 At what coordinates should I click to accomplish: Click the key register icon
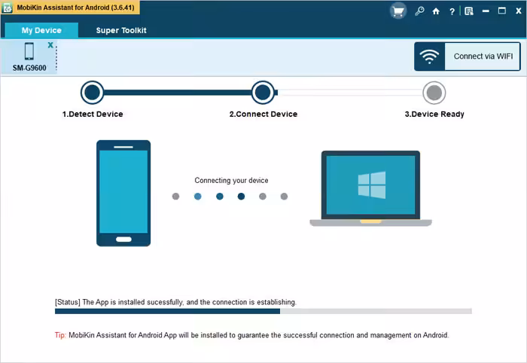[419, 11]
